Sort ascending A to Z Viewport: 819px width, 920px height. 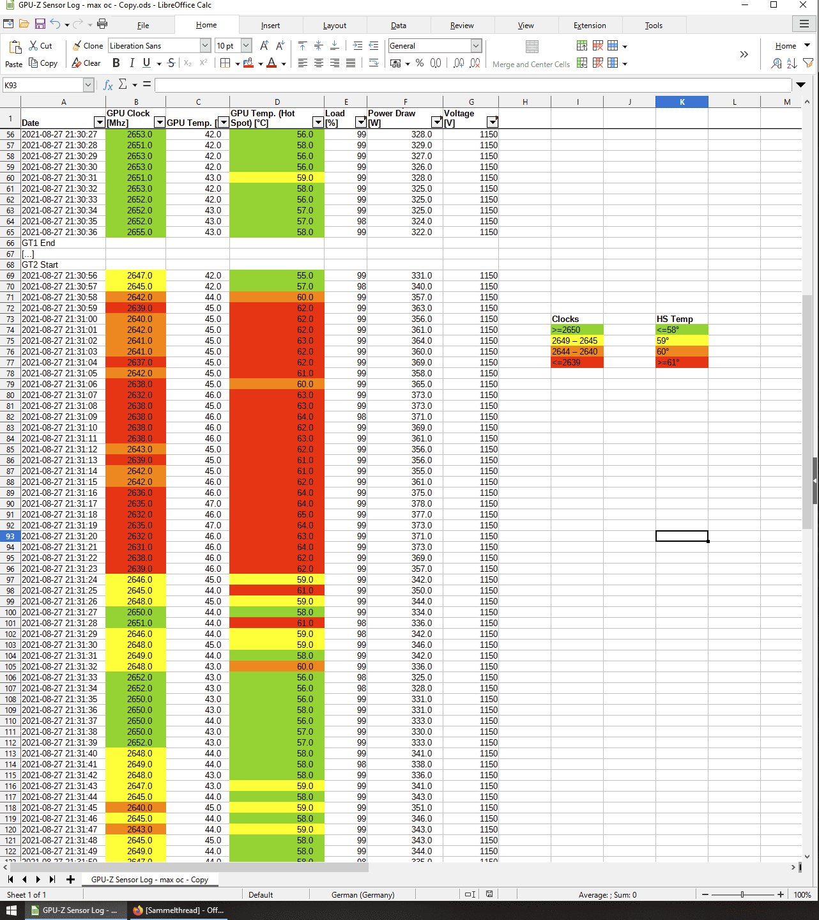pos(792,63)
